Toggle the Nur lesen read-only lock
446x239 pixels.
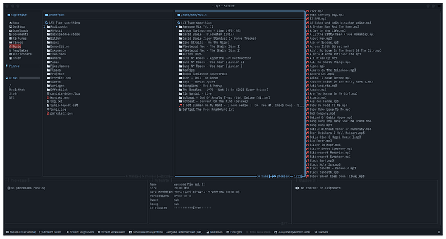(x=208, y=232)
